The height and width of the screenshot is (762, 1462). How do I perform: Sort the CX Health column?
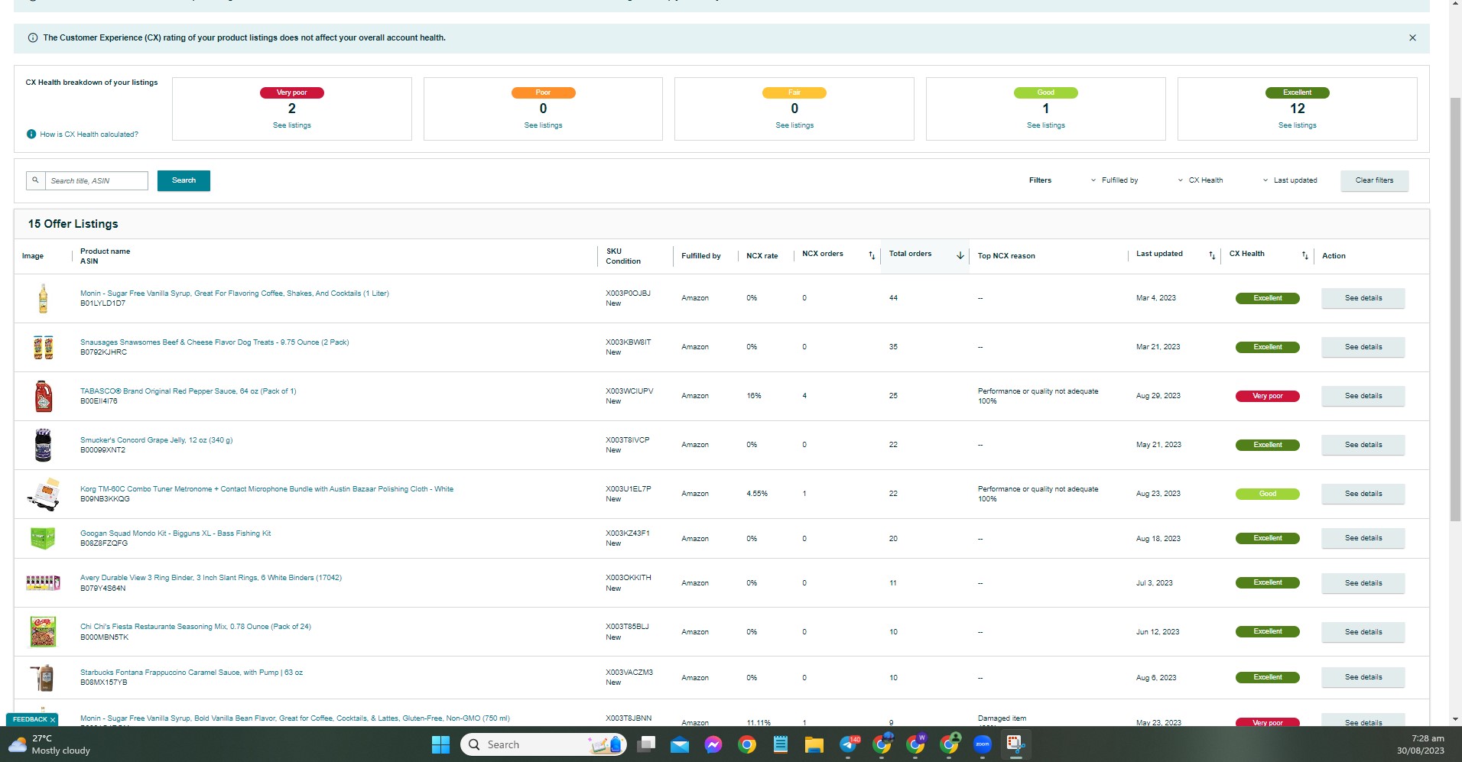[x=1304, y=255]
